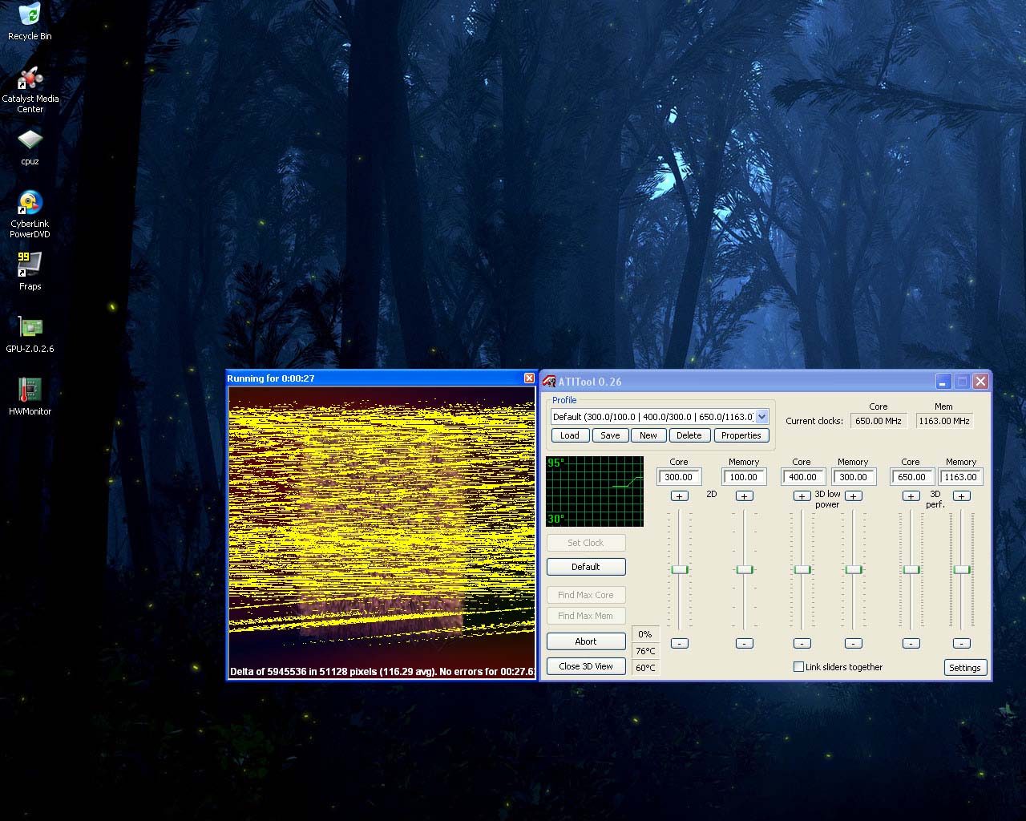
Task: Open the Settings button
Action: click(x=965, y=668)
